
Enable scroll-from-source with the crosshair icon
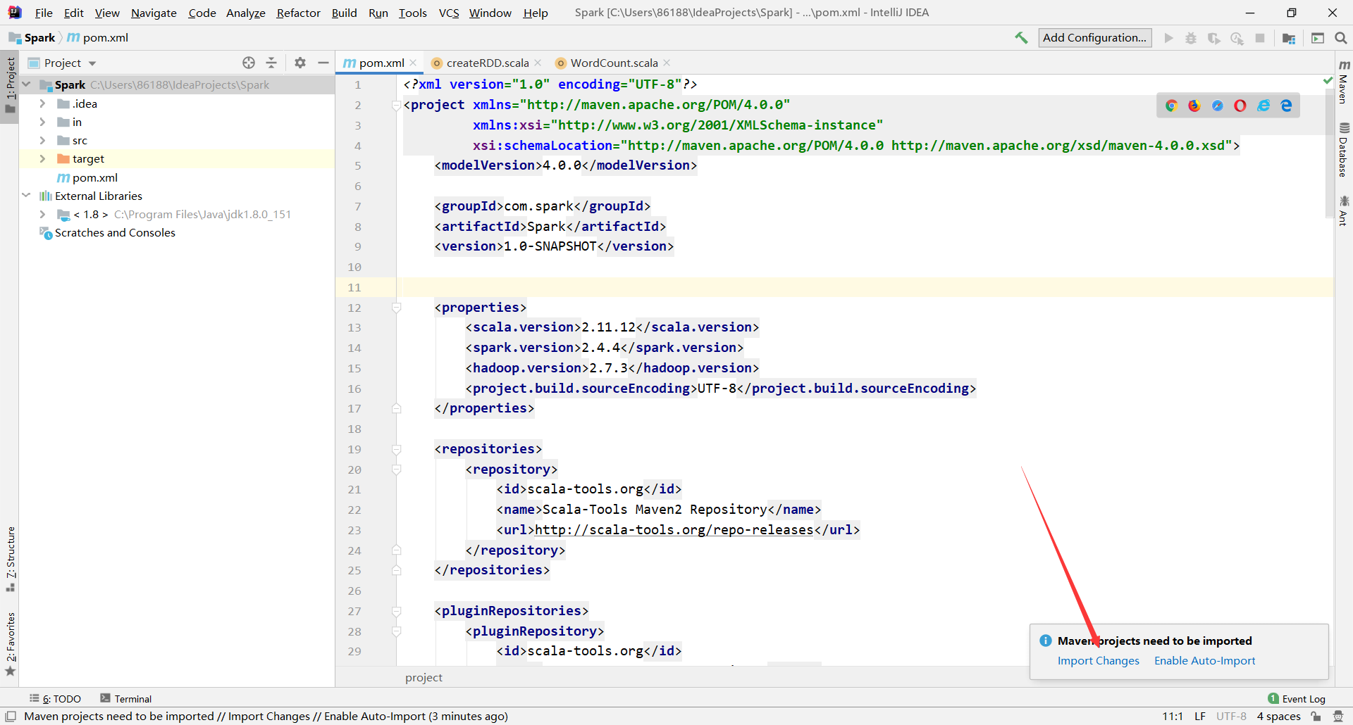click(249, 63)
